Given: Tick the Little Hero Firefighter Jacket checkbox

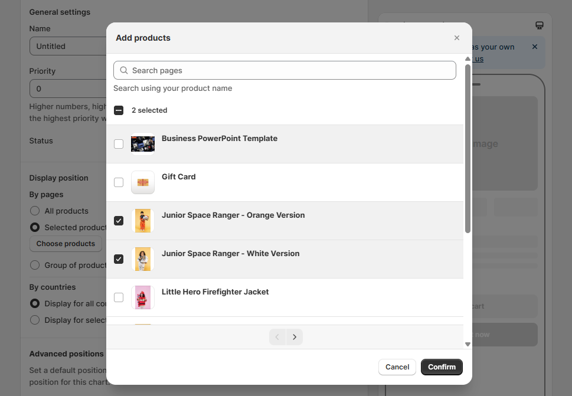Looking at the screenshot, I should [119, 297].
